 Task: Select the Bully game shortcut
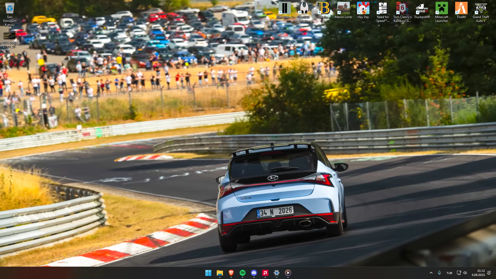click(x=324, y=10)
